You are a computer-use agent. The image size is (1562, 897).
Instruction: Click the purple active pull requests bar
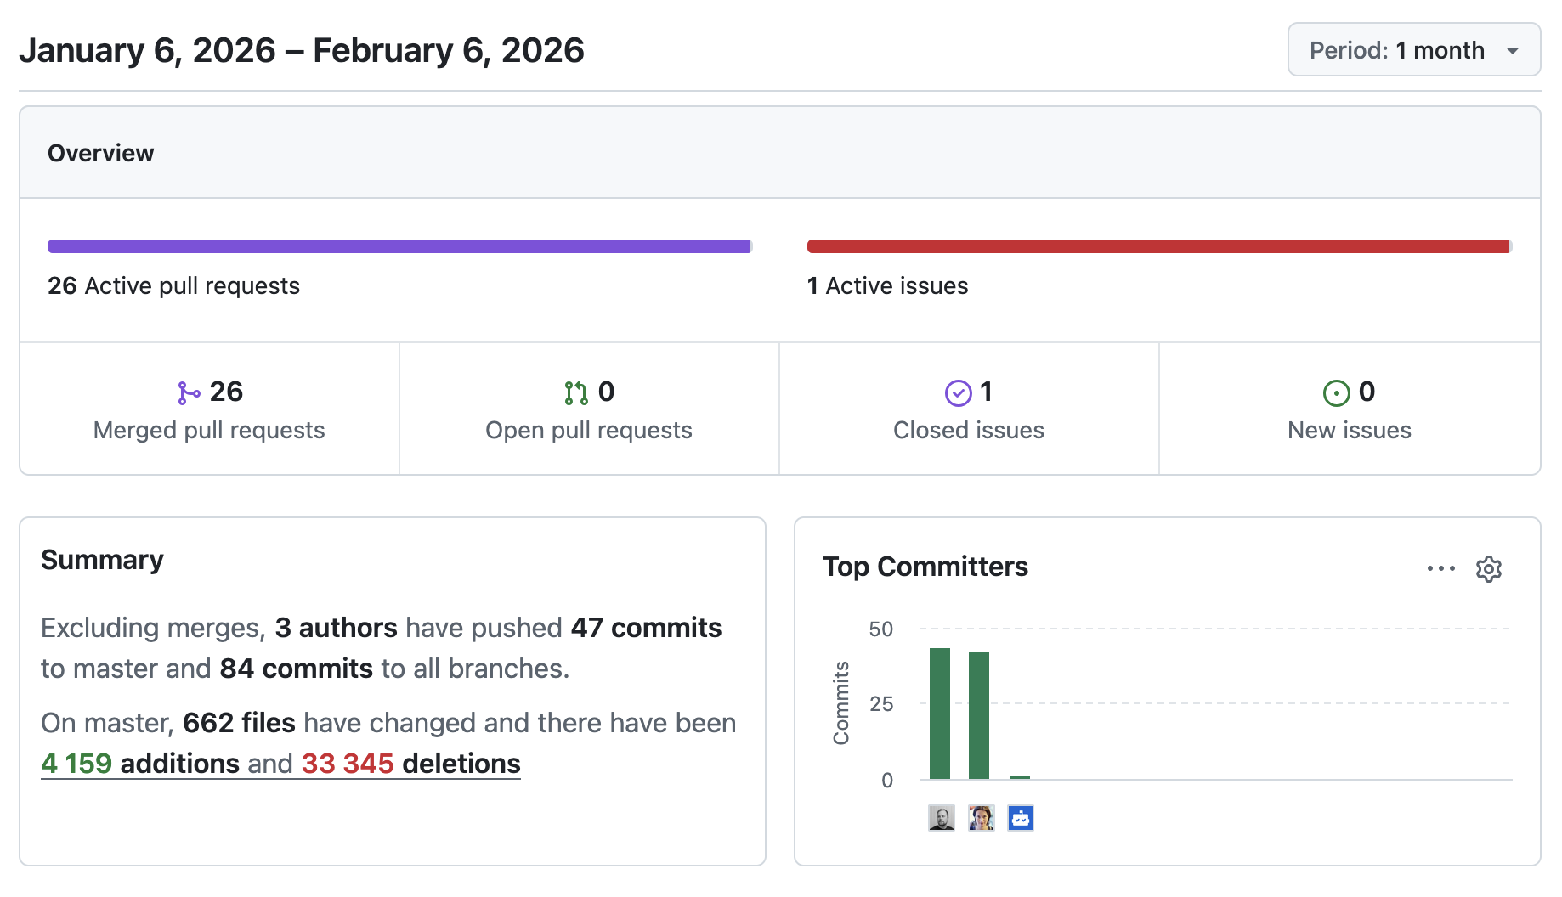(399, 245)
